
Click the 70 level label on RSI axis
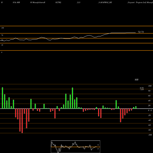pyautogui.click(x=2, y=35)
